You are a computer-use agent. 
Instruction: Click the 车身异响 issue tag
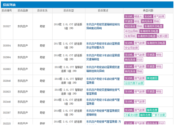(130, 36)
